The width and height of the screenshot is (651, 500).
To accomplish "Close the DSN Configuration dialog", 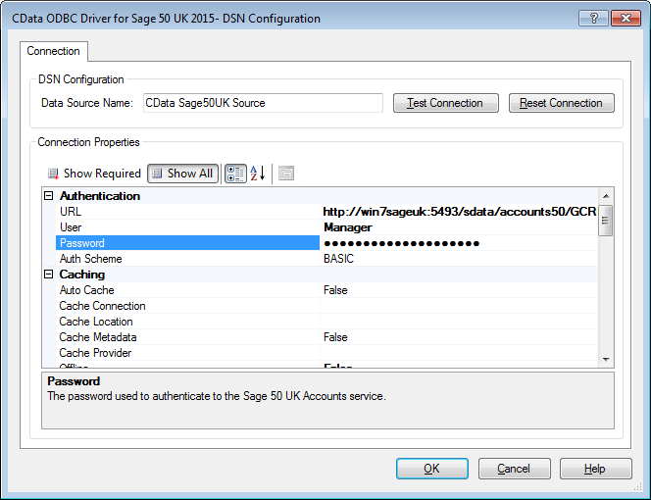I will [626, 19].
